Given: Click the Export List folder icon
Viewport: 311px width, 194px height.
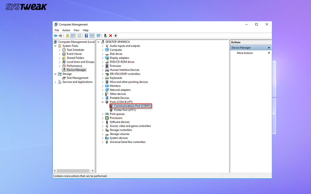Looking at the screenshot, I should click(x=67, y=35).
